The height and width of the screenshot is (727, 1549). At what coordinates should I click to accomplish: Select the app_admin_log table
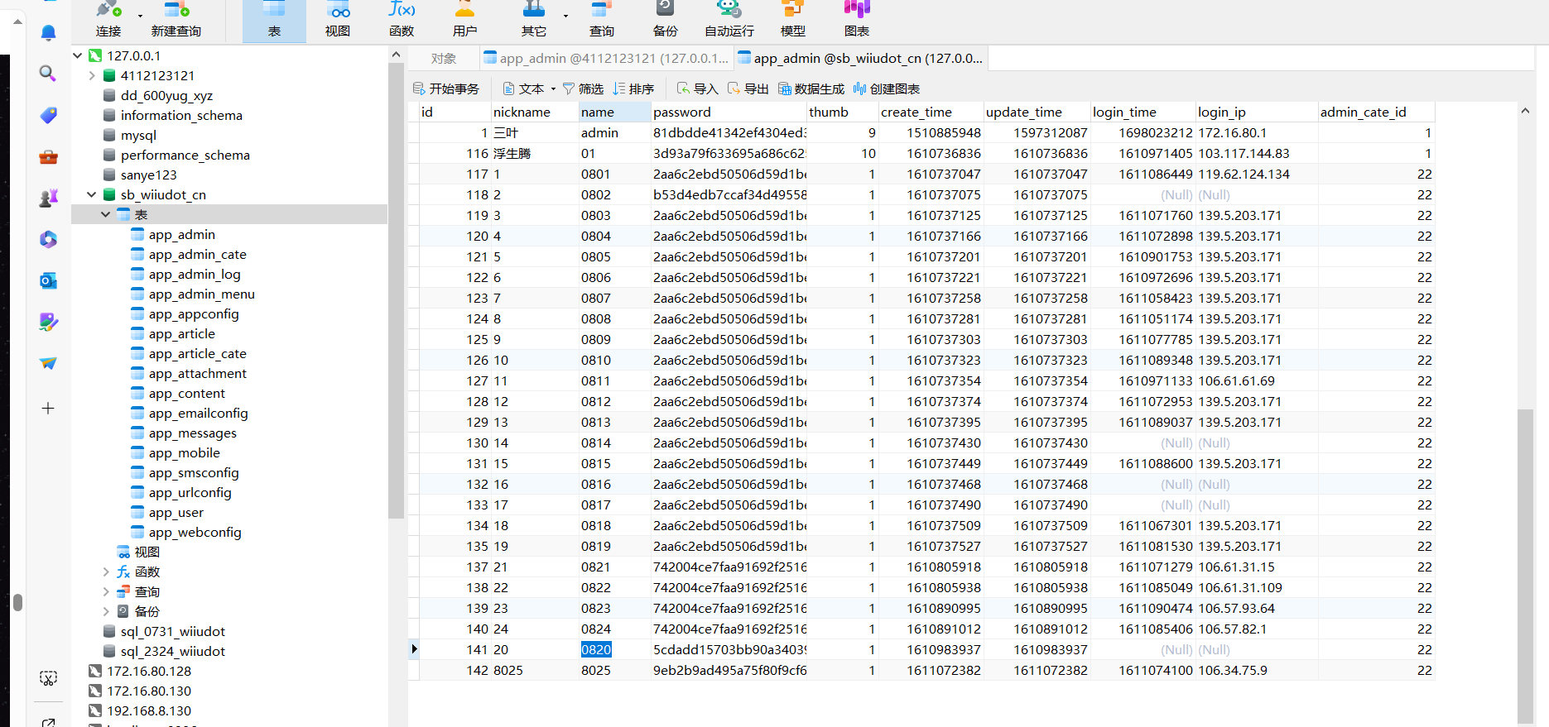point(195,274)
